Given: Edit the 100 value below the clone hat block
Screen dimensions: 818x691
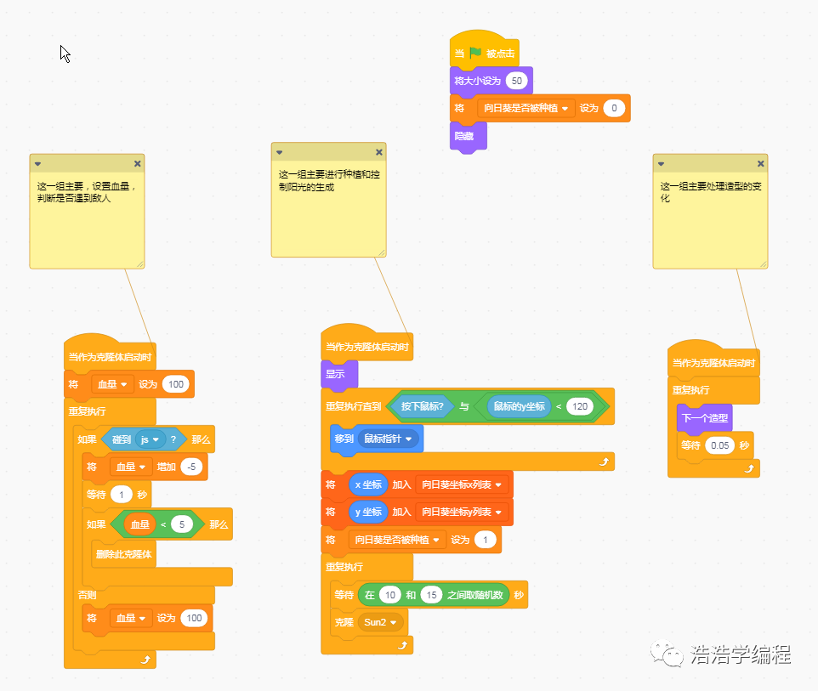Looking at the screenshot, I should tap(176, 384).
